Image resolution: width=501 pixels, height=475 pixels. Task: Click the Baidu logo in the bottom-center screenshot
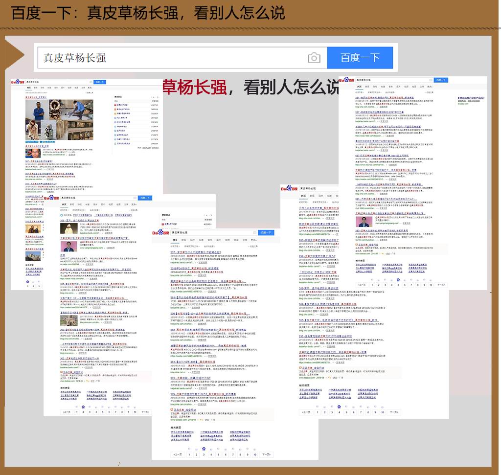point(160,232)
